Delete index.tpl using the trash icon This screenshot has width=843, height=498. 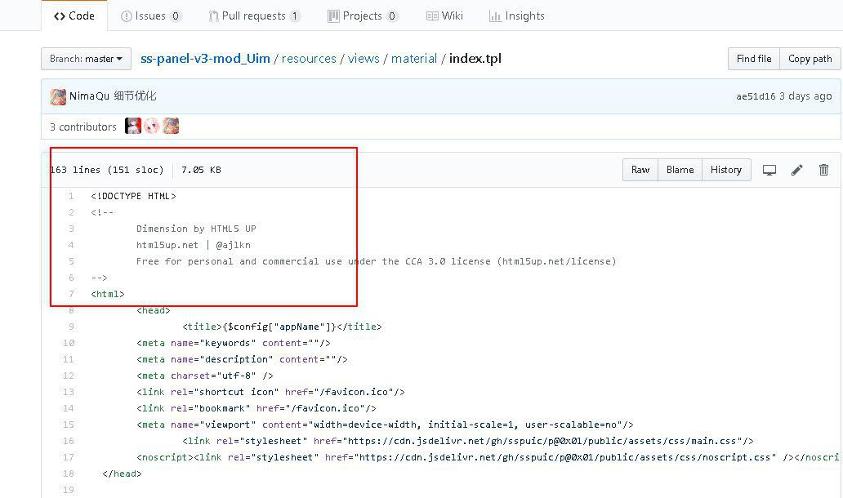(824, 170)
